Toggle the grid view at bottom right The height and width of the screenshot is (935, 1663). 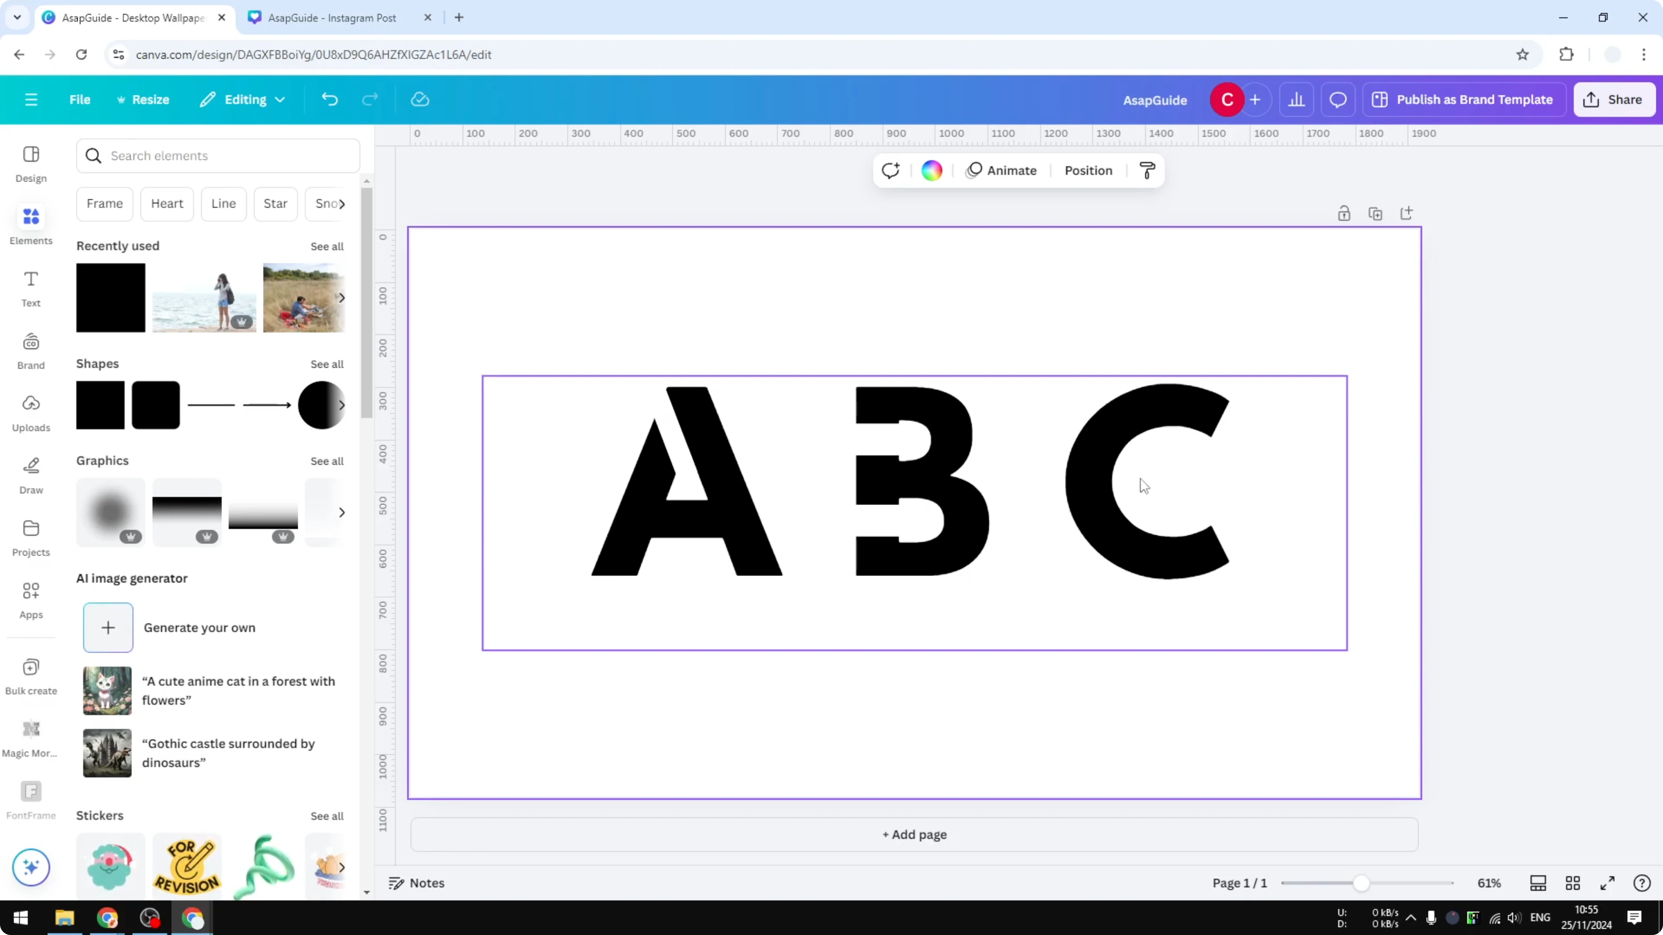1573,883
